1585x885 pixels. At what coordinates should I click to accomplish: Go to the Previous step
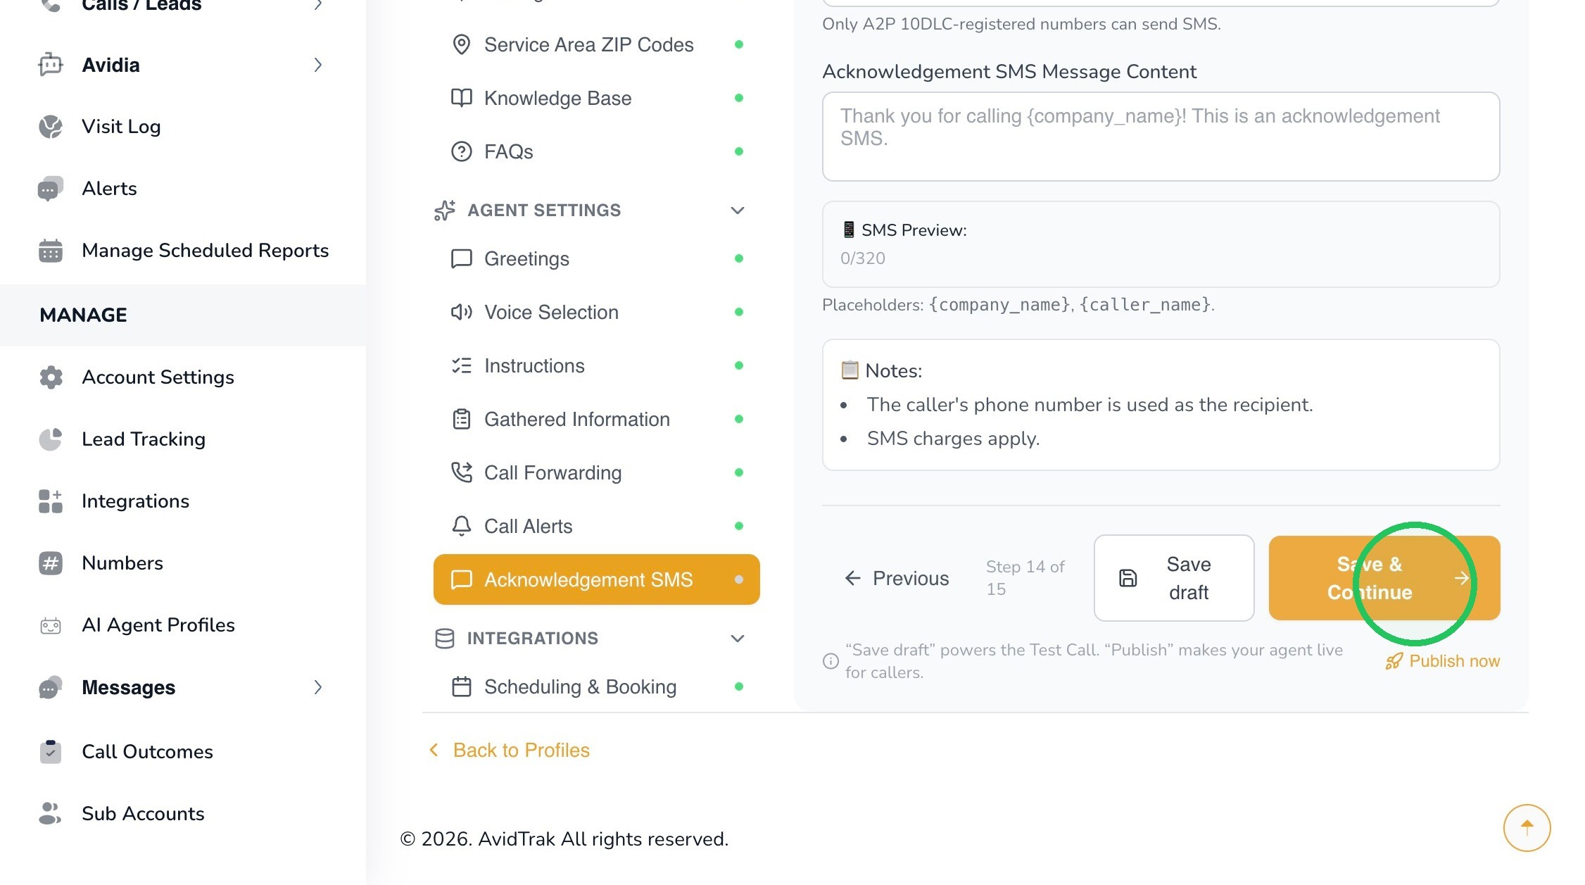[897, 578]
